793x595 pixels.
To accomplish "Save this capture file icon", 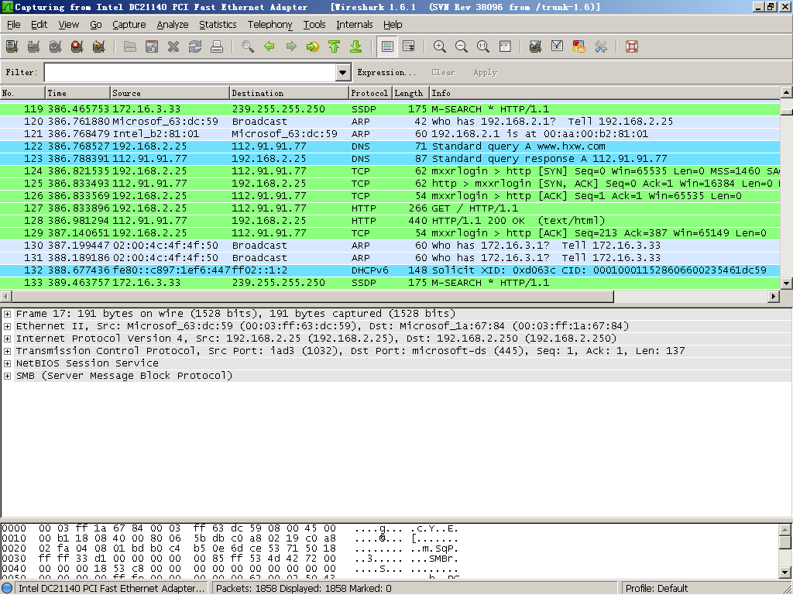I will coord(152,46).
